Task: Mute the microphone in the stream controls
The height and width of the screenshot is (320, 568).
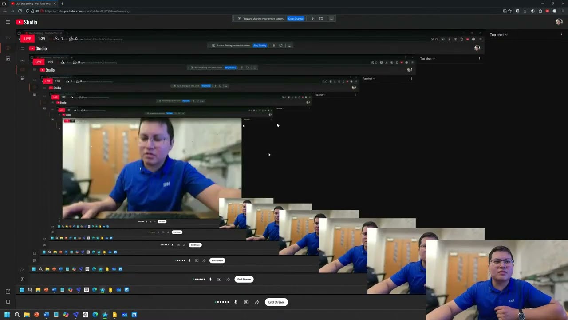Action: coord(236,302)
